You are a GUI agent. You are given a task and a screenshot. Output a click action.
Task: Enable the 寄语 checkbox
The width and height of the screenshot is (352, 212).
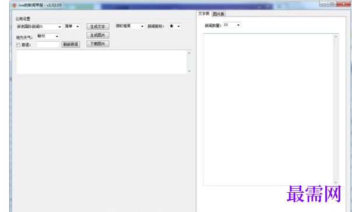[18, 45]
